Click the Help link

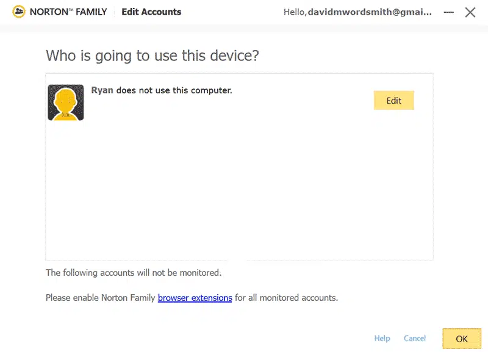coord(382,338)
